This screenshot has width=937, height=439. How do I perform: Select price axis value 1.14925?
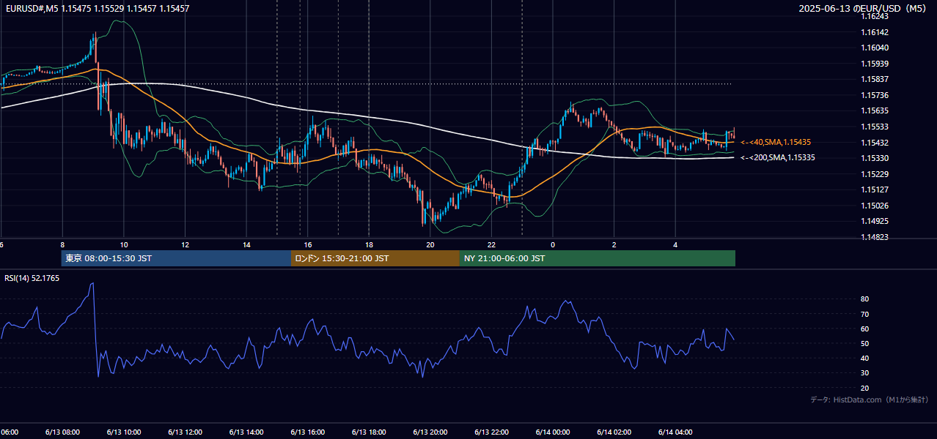[875, 221]
